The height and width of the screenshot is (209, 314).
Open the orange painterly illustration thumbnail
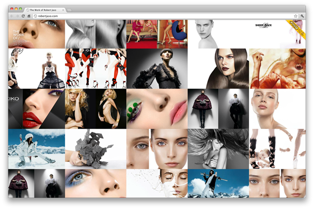click(278, 69)
